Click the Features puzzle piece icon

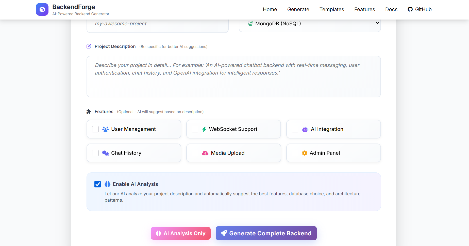89,112
